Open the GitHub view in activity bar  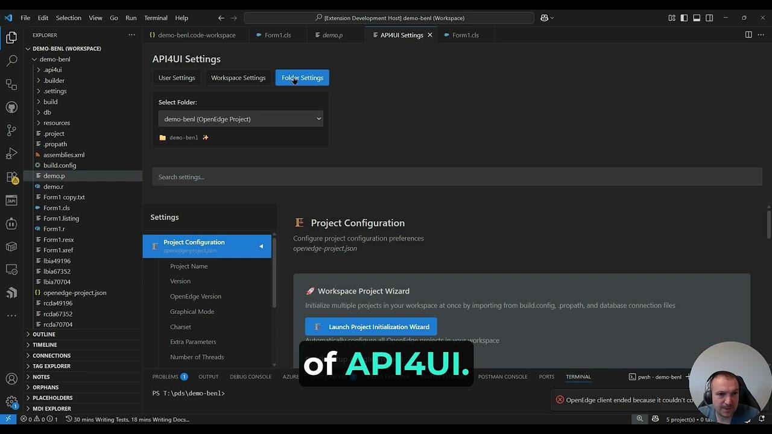pyautogui.click(x=11, y=107)
